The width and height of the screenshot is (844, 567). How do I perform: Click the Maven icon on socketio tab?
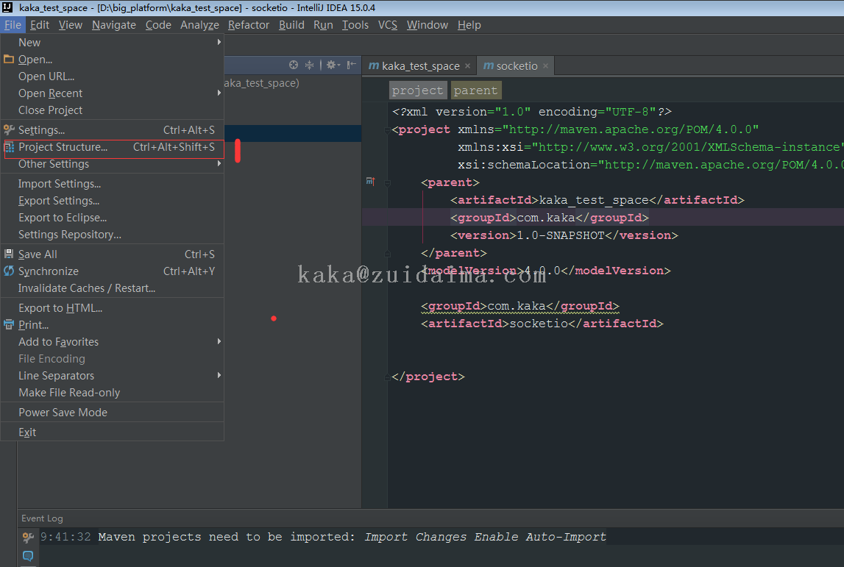488,65
